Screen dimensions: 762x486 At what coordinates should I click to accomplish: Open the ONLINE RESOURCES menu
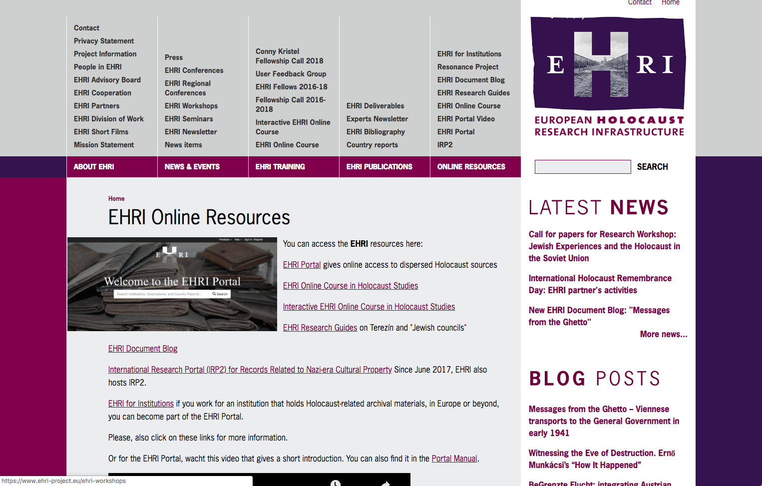[475, 167]
